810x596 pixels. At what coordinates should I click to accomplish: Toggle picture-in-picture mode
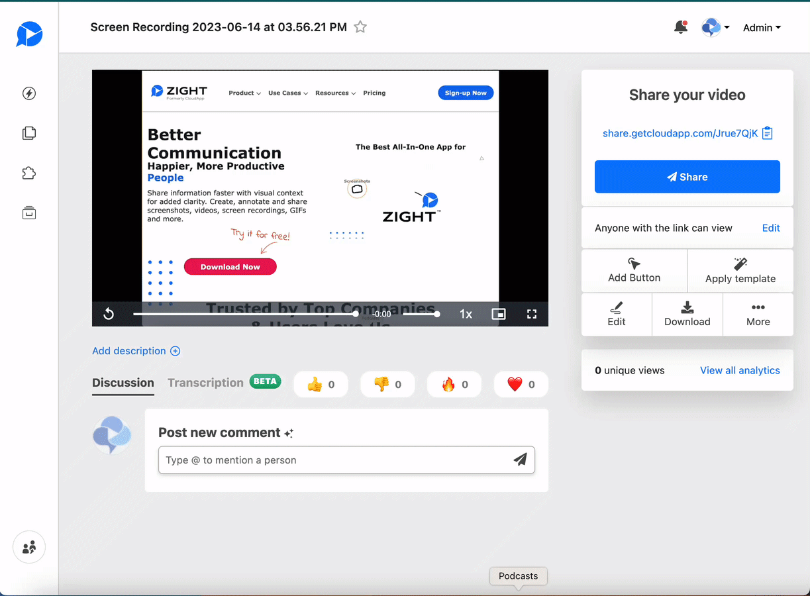tap(499, 314)
